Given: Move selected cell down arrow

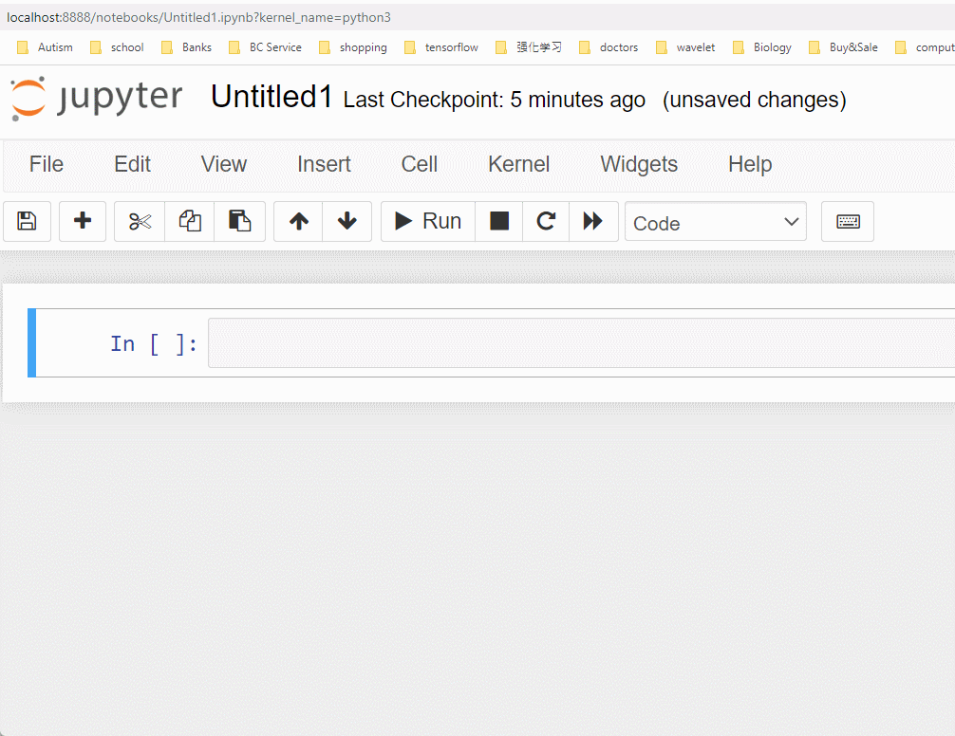Looking at the screenshot, I should pos(347,221).
